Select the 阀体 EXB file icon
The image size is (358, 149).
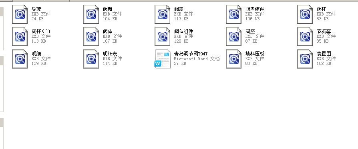[91, 37]
